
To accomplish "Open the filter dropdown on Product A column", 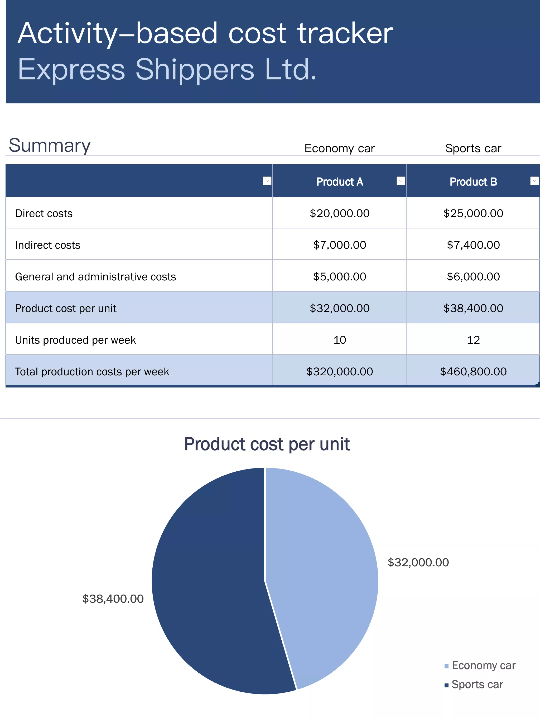I will coord(400,181).
